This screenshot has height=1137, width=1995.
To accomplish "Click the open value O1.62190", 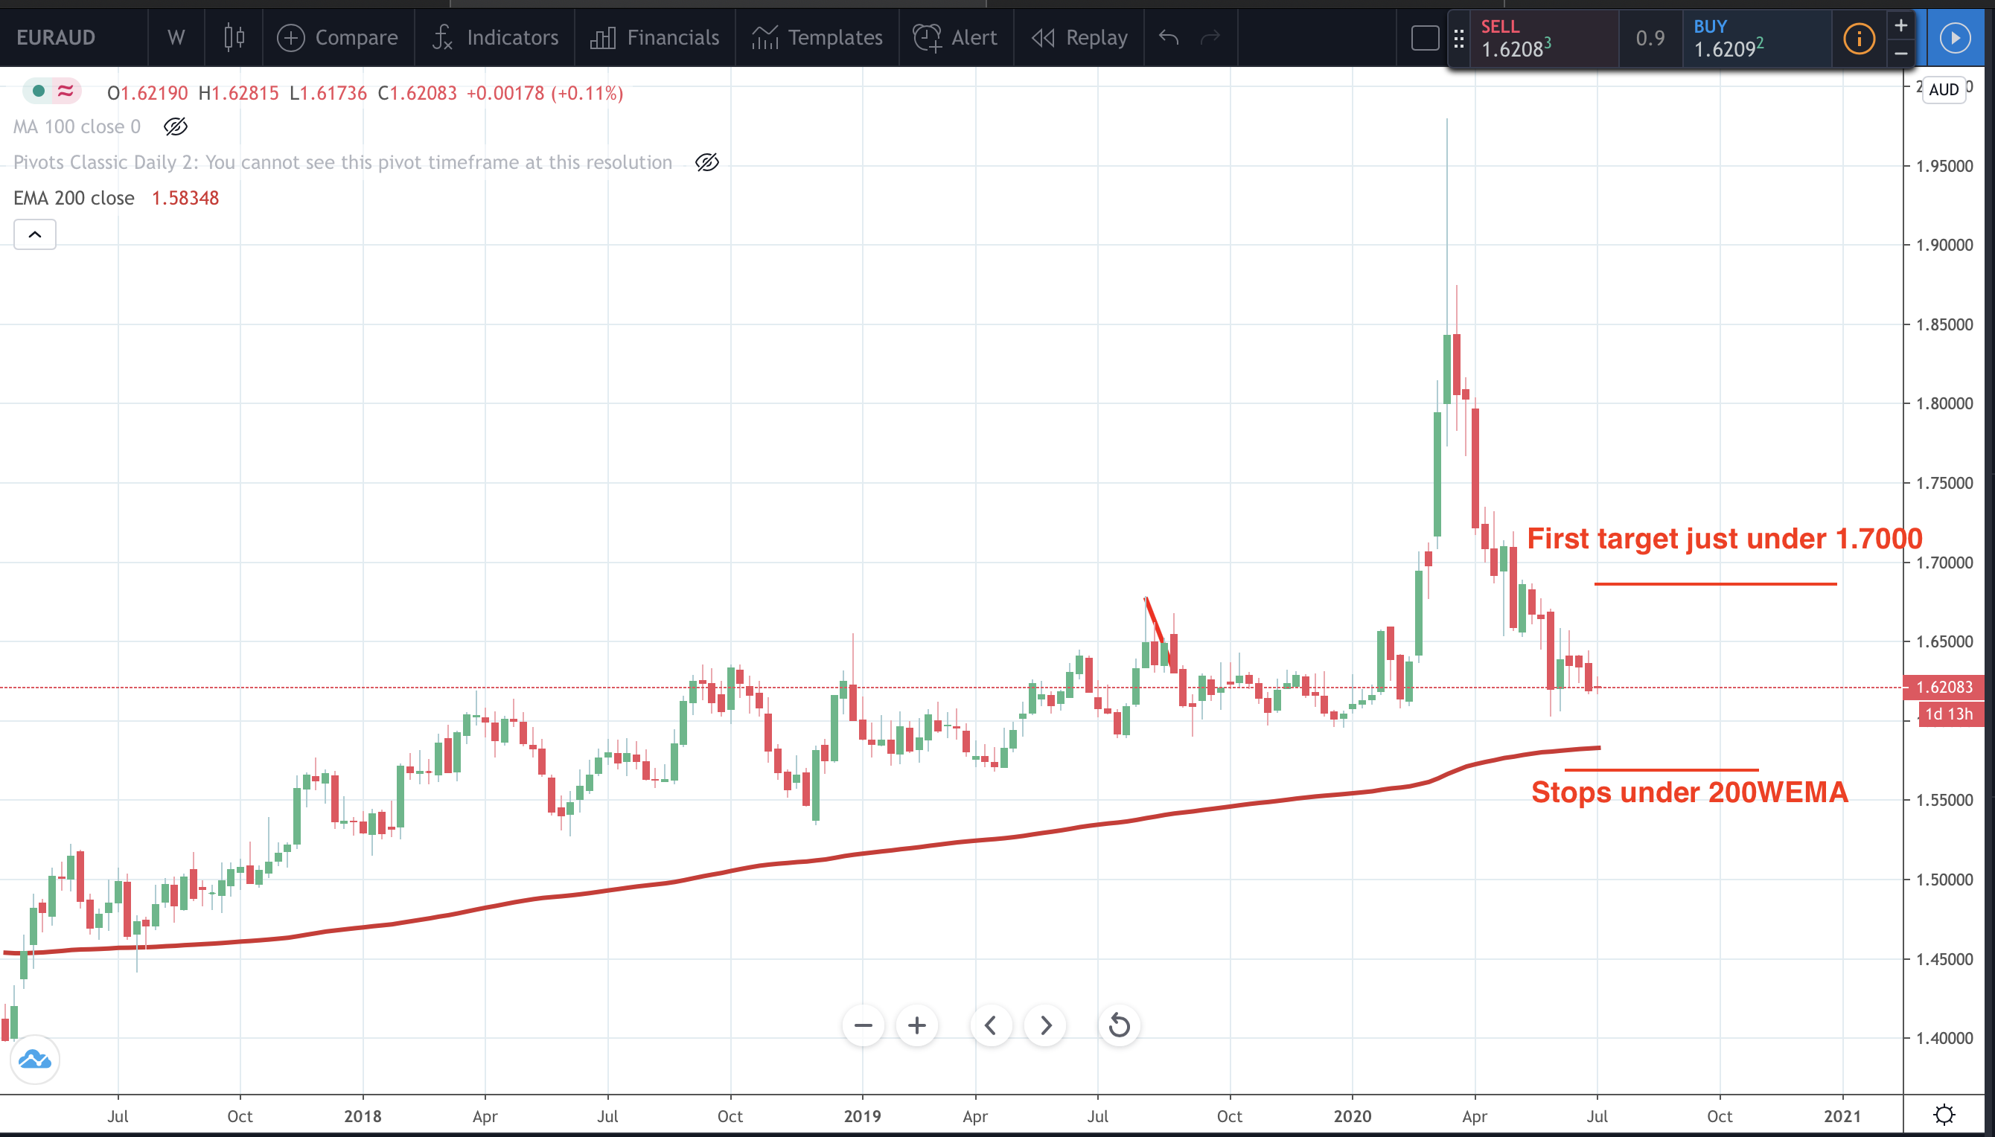I will pyautogui.click(x=147, y=93).
